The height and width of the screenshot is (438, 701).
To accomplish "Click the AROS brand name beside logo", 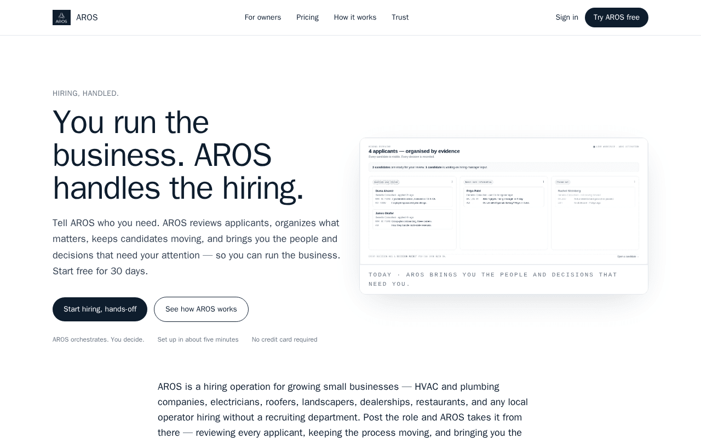I will point(87,18).
